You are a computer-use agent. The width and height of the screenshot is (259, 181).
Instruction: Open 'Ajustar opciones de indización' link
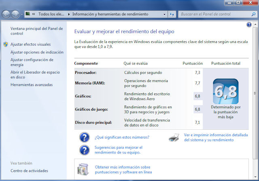[x=37, y=52]
